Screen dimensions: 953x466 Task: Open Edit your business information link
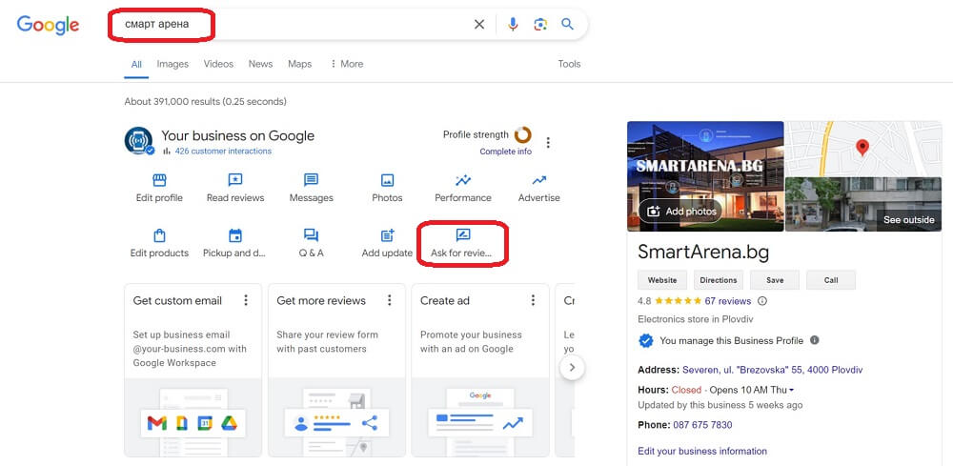tap(702, 451)
